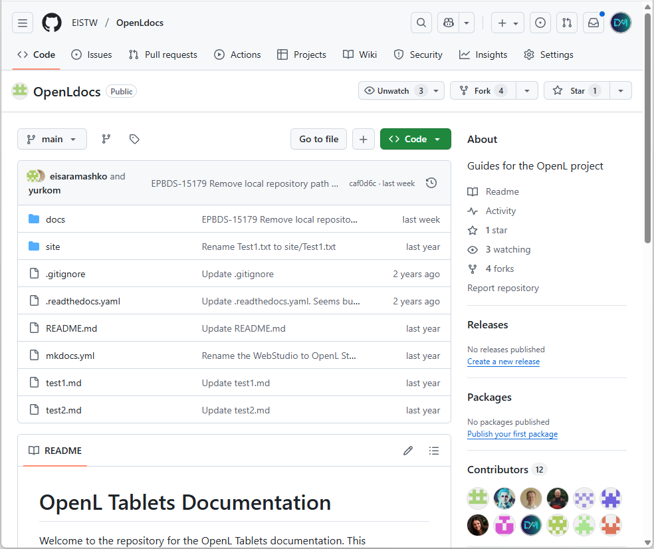Click the Report repository link

tap(503, 288)
